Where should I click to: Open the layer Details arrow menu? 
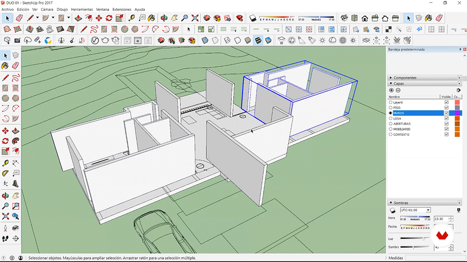[458, 90]
